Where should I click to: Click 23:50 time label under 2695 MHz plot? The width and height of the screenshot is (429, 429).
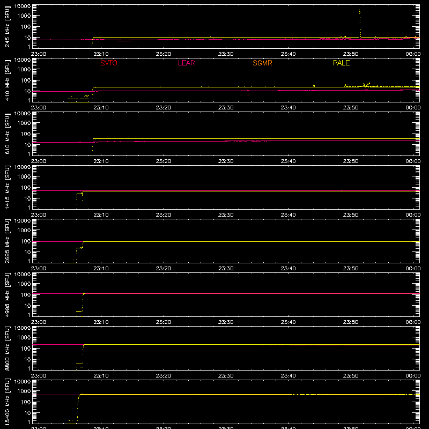(351, 269)
